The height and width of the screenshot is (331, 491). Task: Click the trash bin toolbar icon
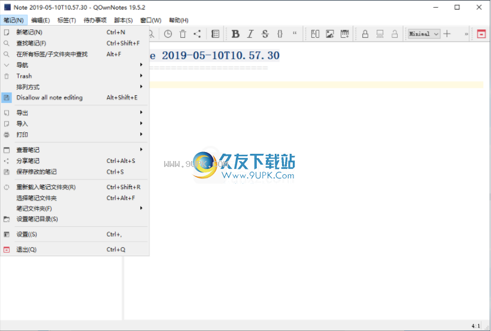[x=183, y=34]
